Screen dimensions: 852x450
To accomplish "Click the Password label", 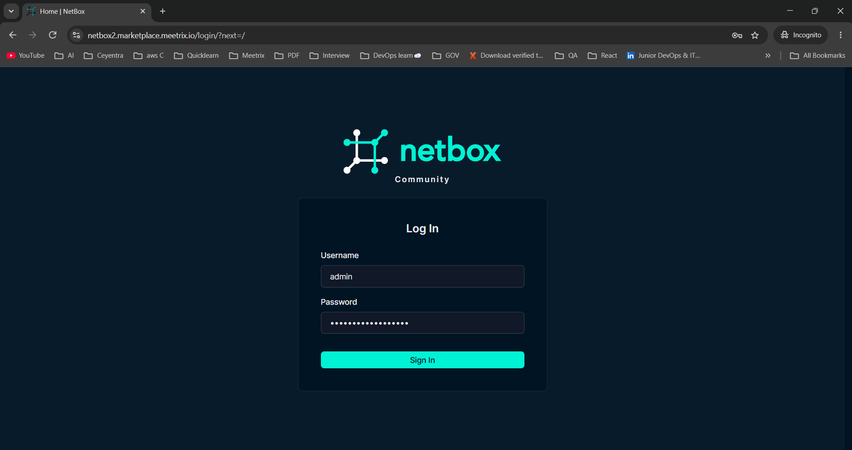I will tap(339, 302).
